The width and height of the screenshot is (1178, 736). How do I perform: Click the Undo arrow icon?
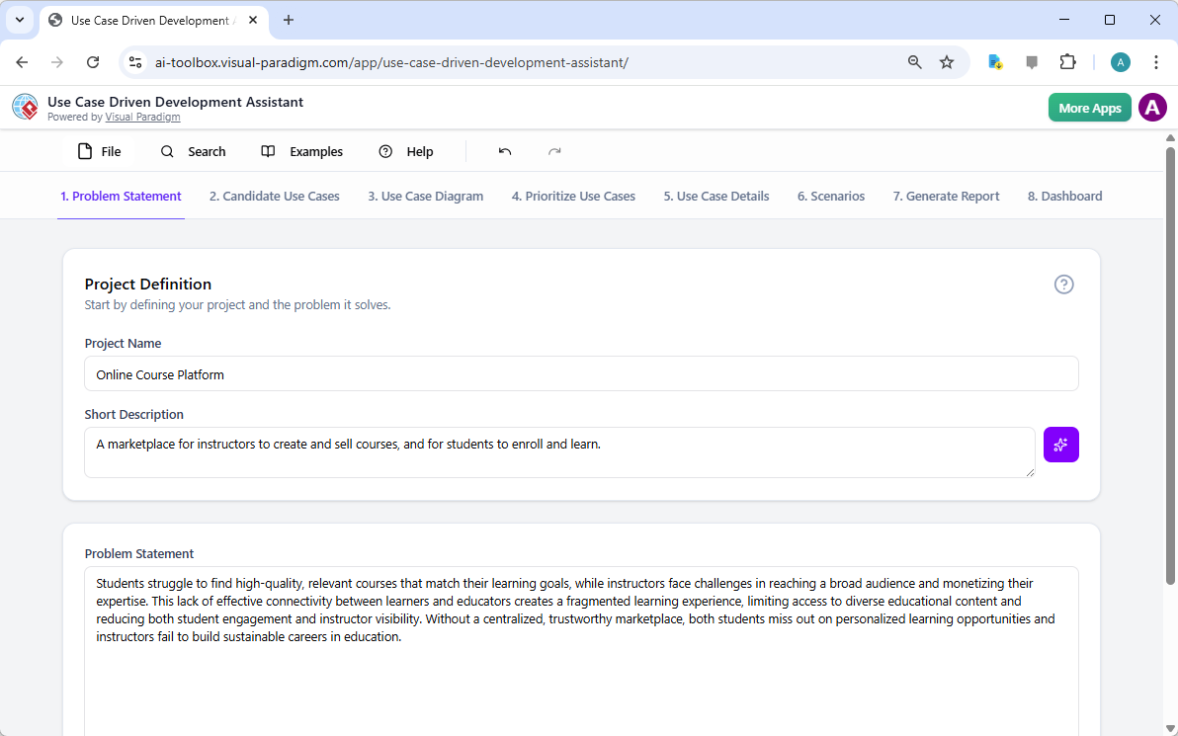(x=504, y=151)
